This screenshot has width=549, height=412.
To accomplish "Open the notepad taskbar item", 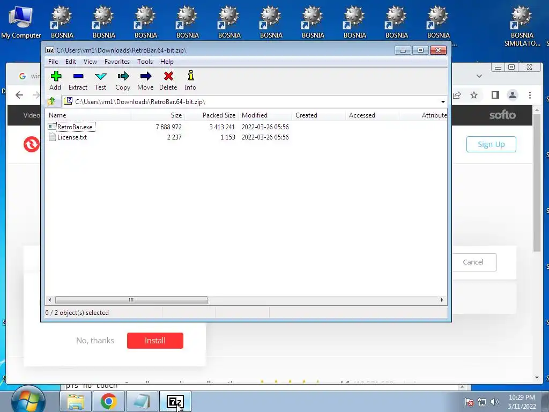I will 142,401.
